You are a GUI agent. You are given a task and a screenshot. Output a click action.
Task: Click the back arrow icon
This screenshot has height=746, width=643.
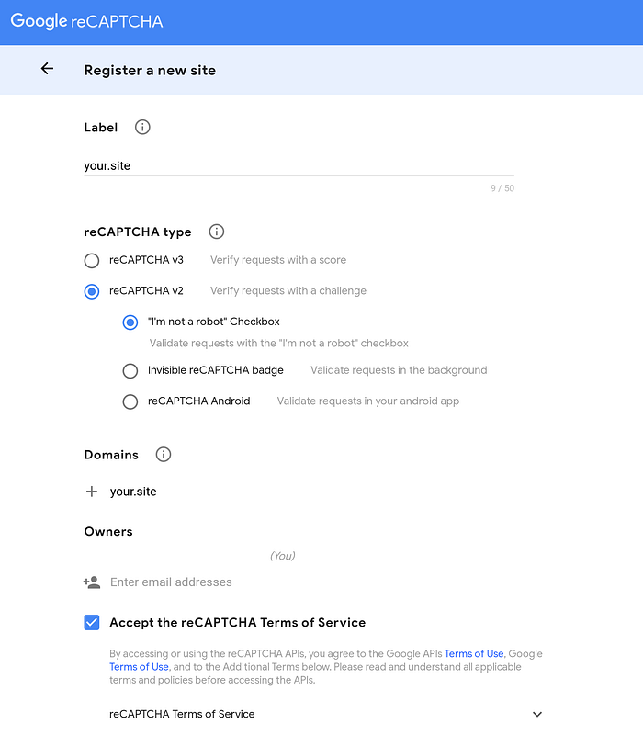(47, 69)
